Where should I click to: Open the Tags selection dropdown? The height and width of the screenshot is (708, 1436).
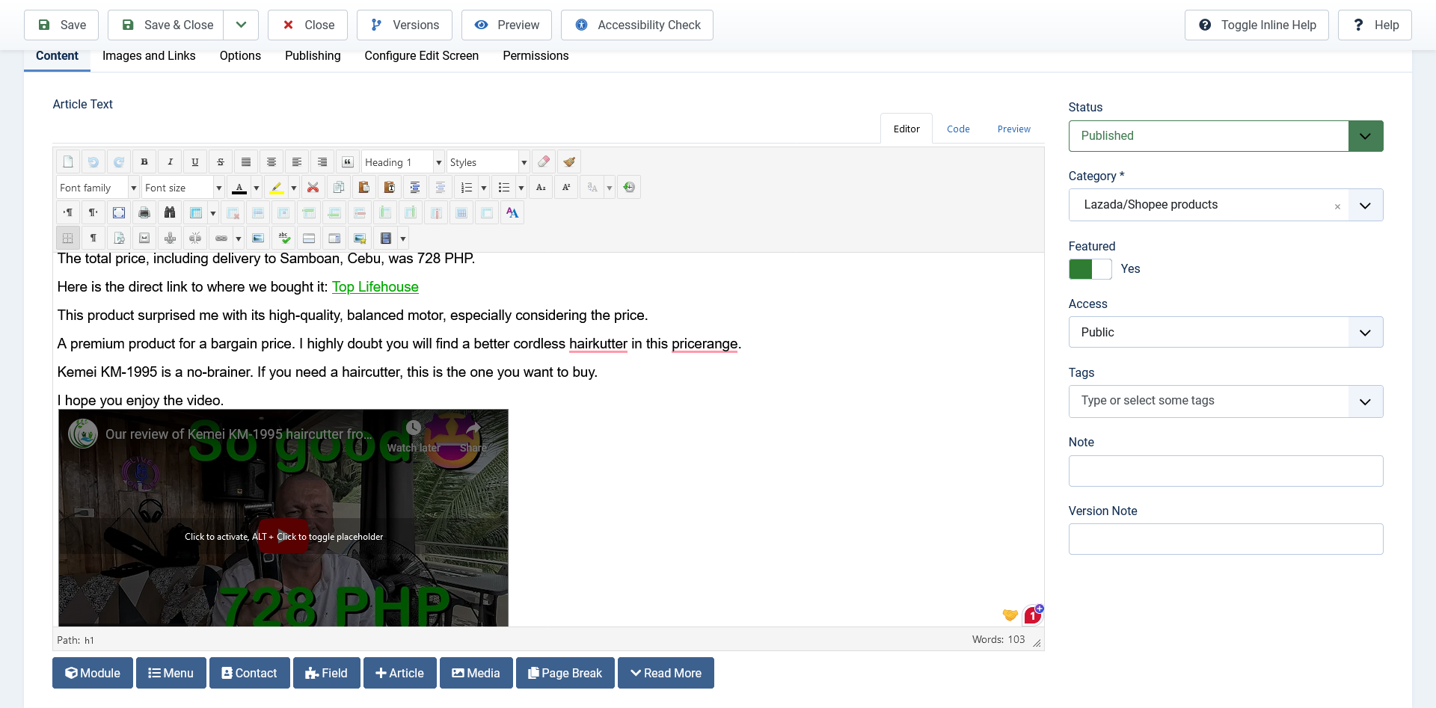tap(1226, 401)
